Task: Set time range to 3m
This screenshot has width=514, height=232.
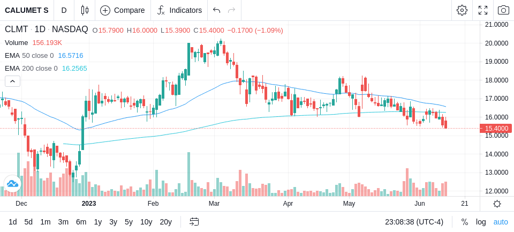Action: (x=63, y=222)
